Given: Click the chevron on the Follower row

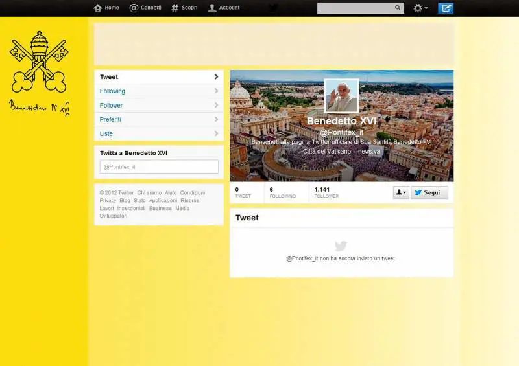Looking at the screenshot, I should [216, 105].
